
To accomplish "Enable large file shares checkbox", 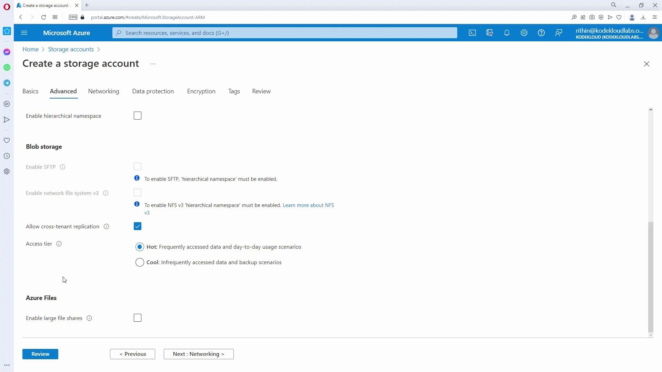I will (138, 318).
